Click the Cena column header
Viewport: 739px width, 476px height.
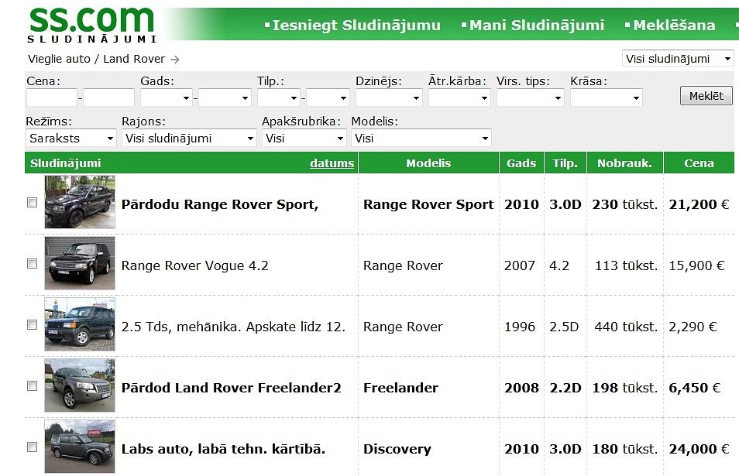699,163
